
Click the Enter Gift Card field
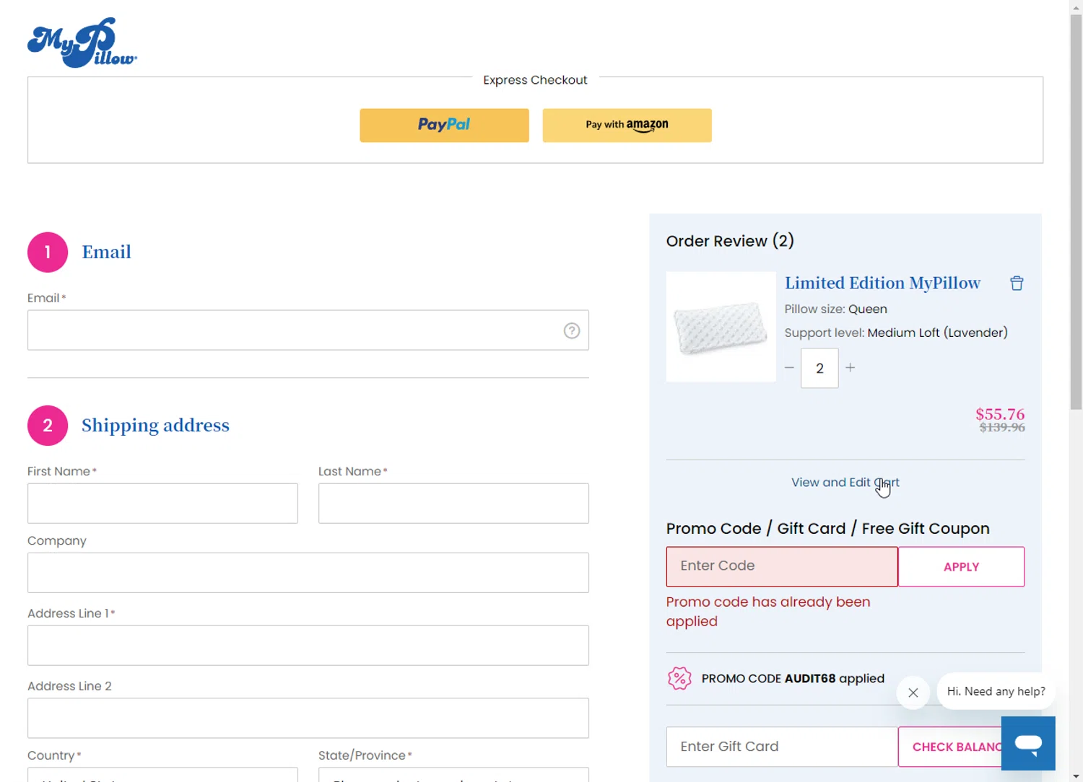(x=782, y=747)
